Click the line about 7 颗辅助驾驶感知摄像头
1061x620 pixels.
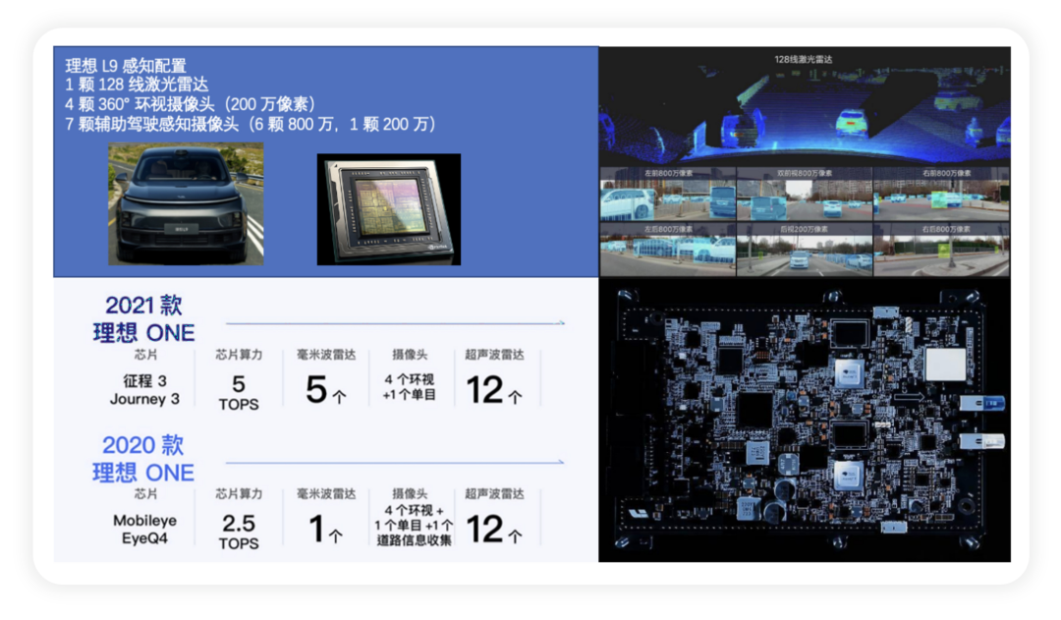click(x=251, y=124)
